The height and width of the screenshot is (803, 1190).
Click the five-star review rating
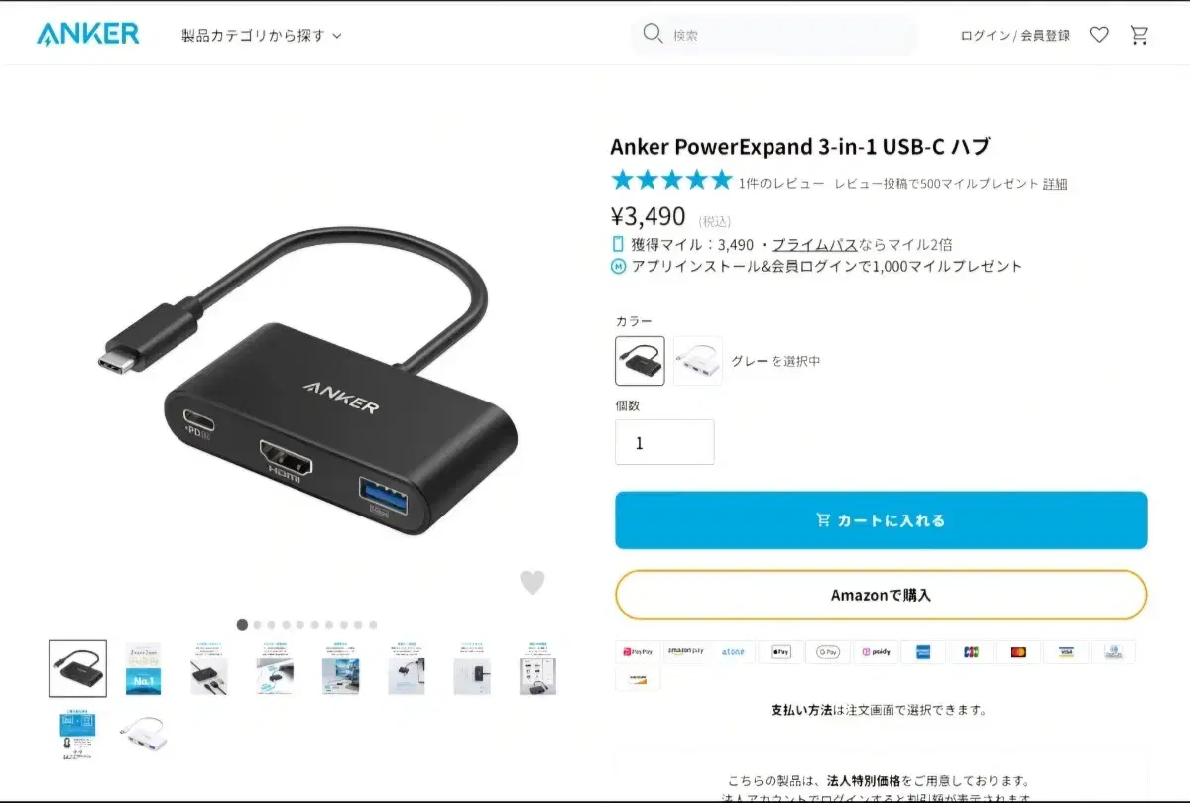coord(671,181)
